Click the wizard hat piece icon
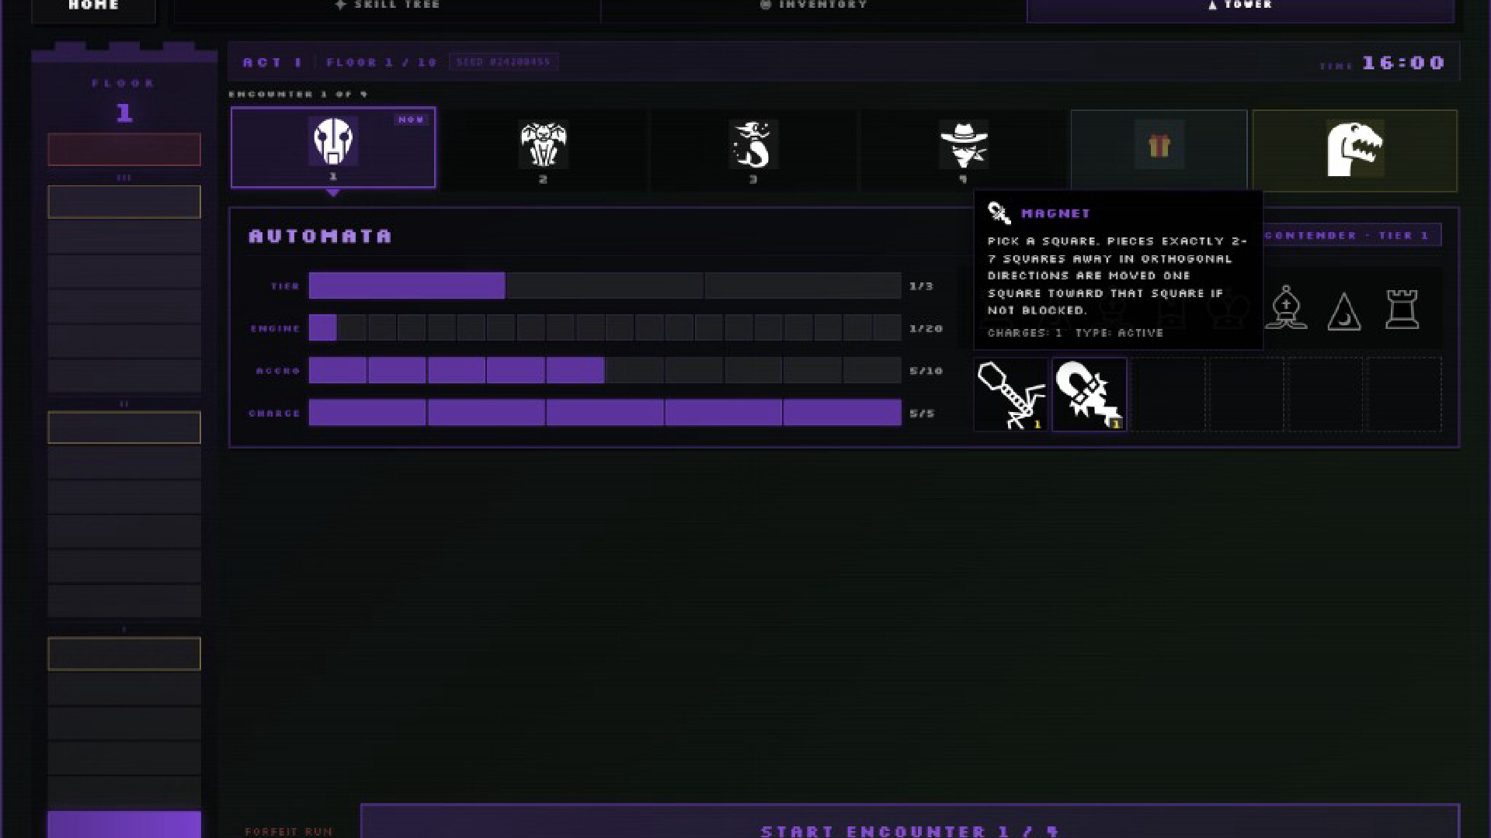Screen dimensions: 1491x838 coord(1344,311)
